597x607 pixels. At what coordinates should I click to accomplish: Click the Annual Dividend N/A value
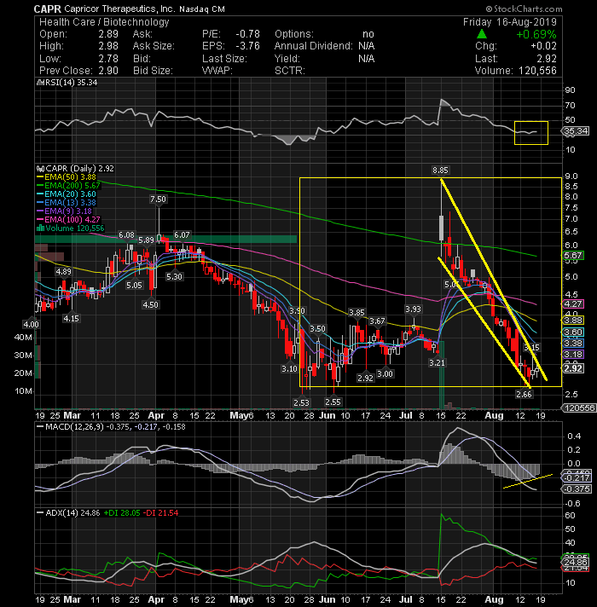coord(366,46)
